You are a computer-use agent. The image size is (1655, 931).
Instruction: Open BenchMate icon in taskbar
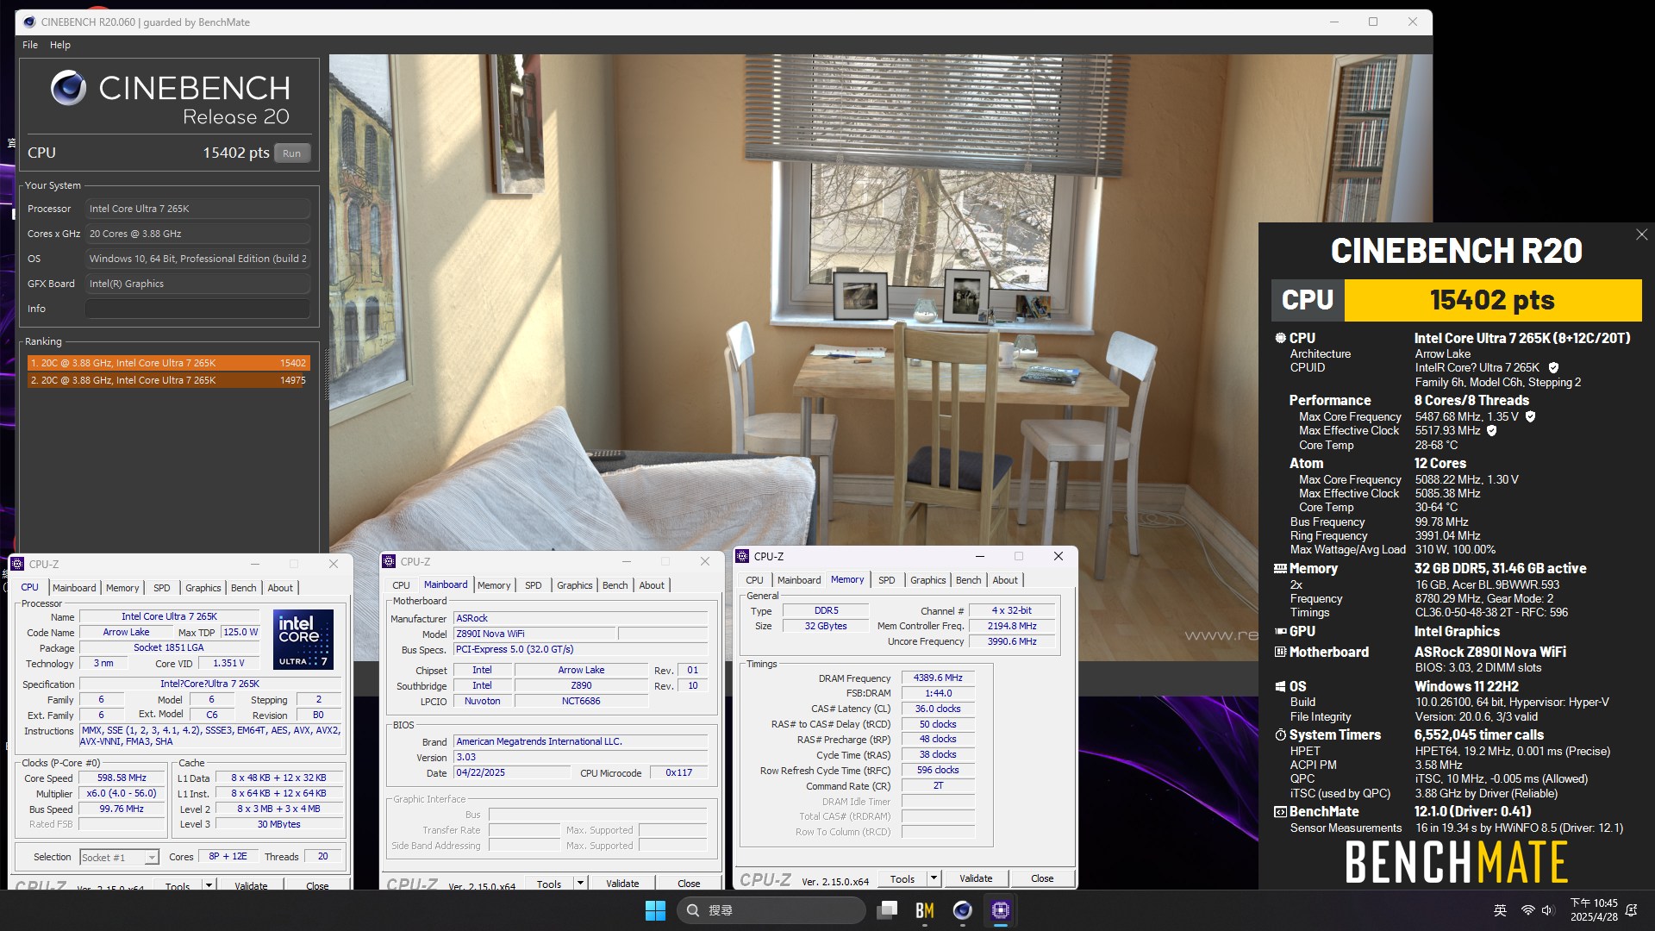925,910
